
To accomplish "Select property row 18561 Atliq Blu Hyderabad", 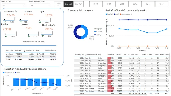I will pos(122,73).
